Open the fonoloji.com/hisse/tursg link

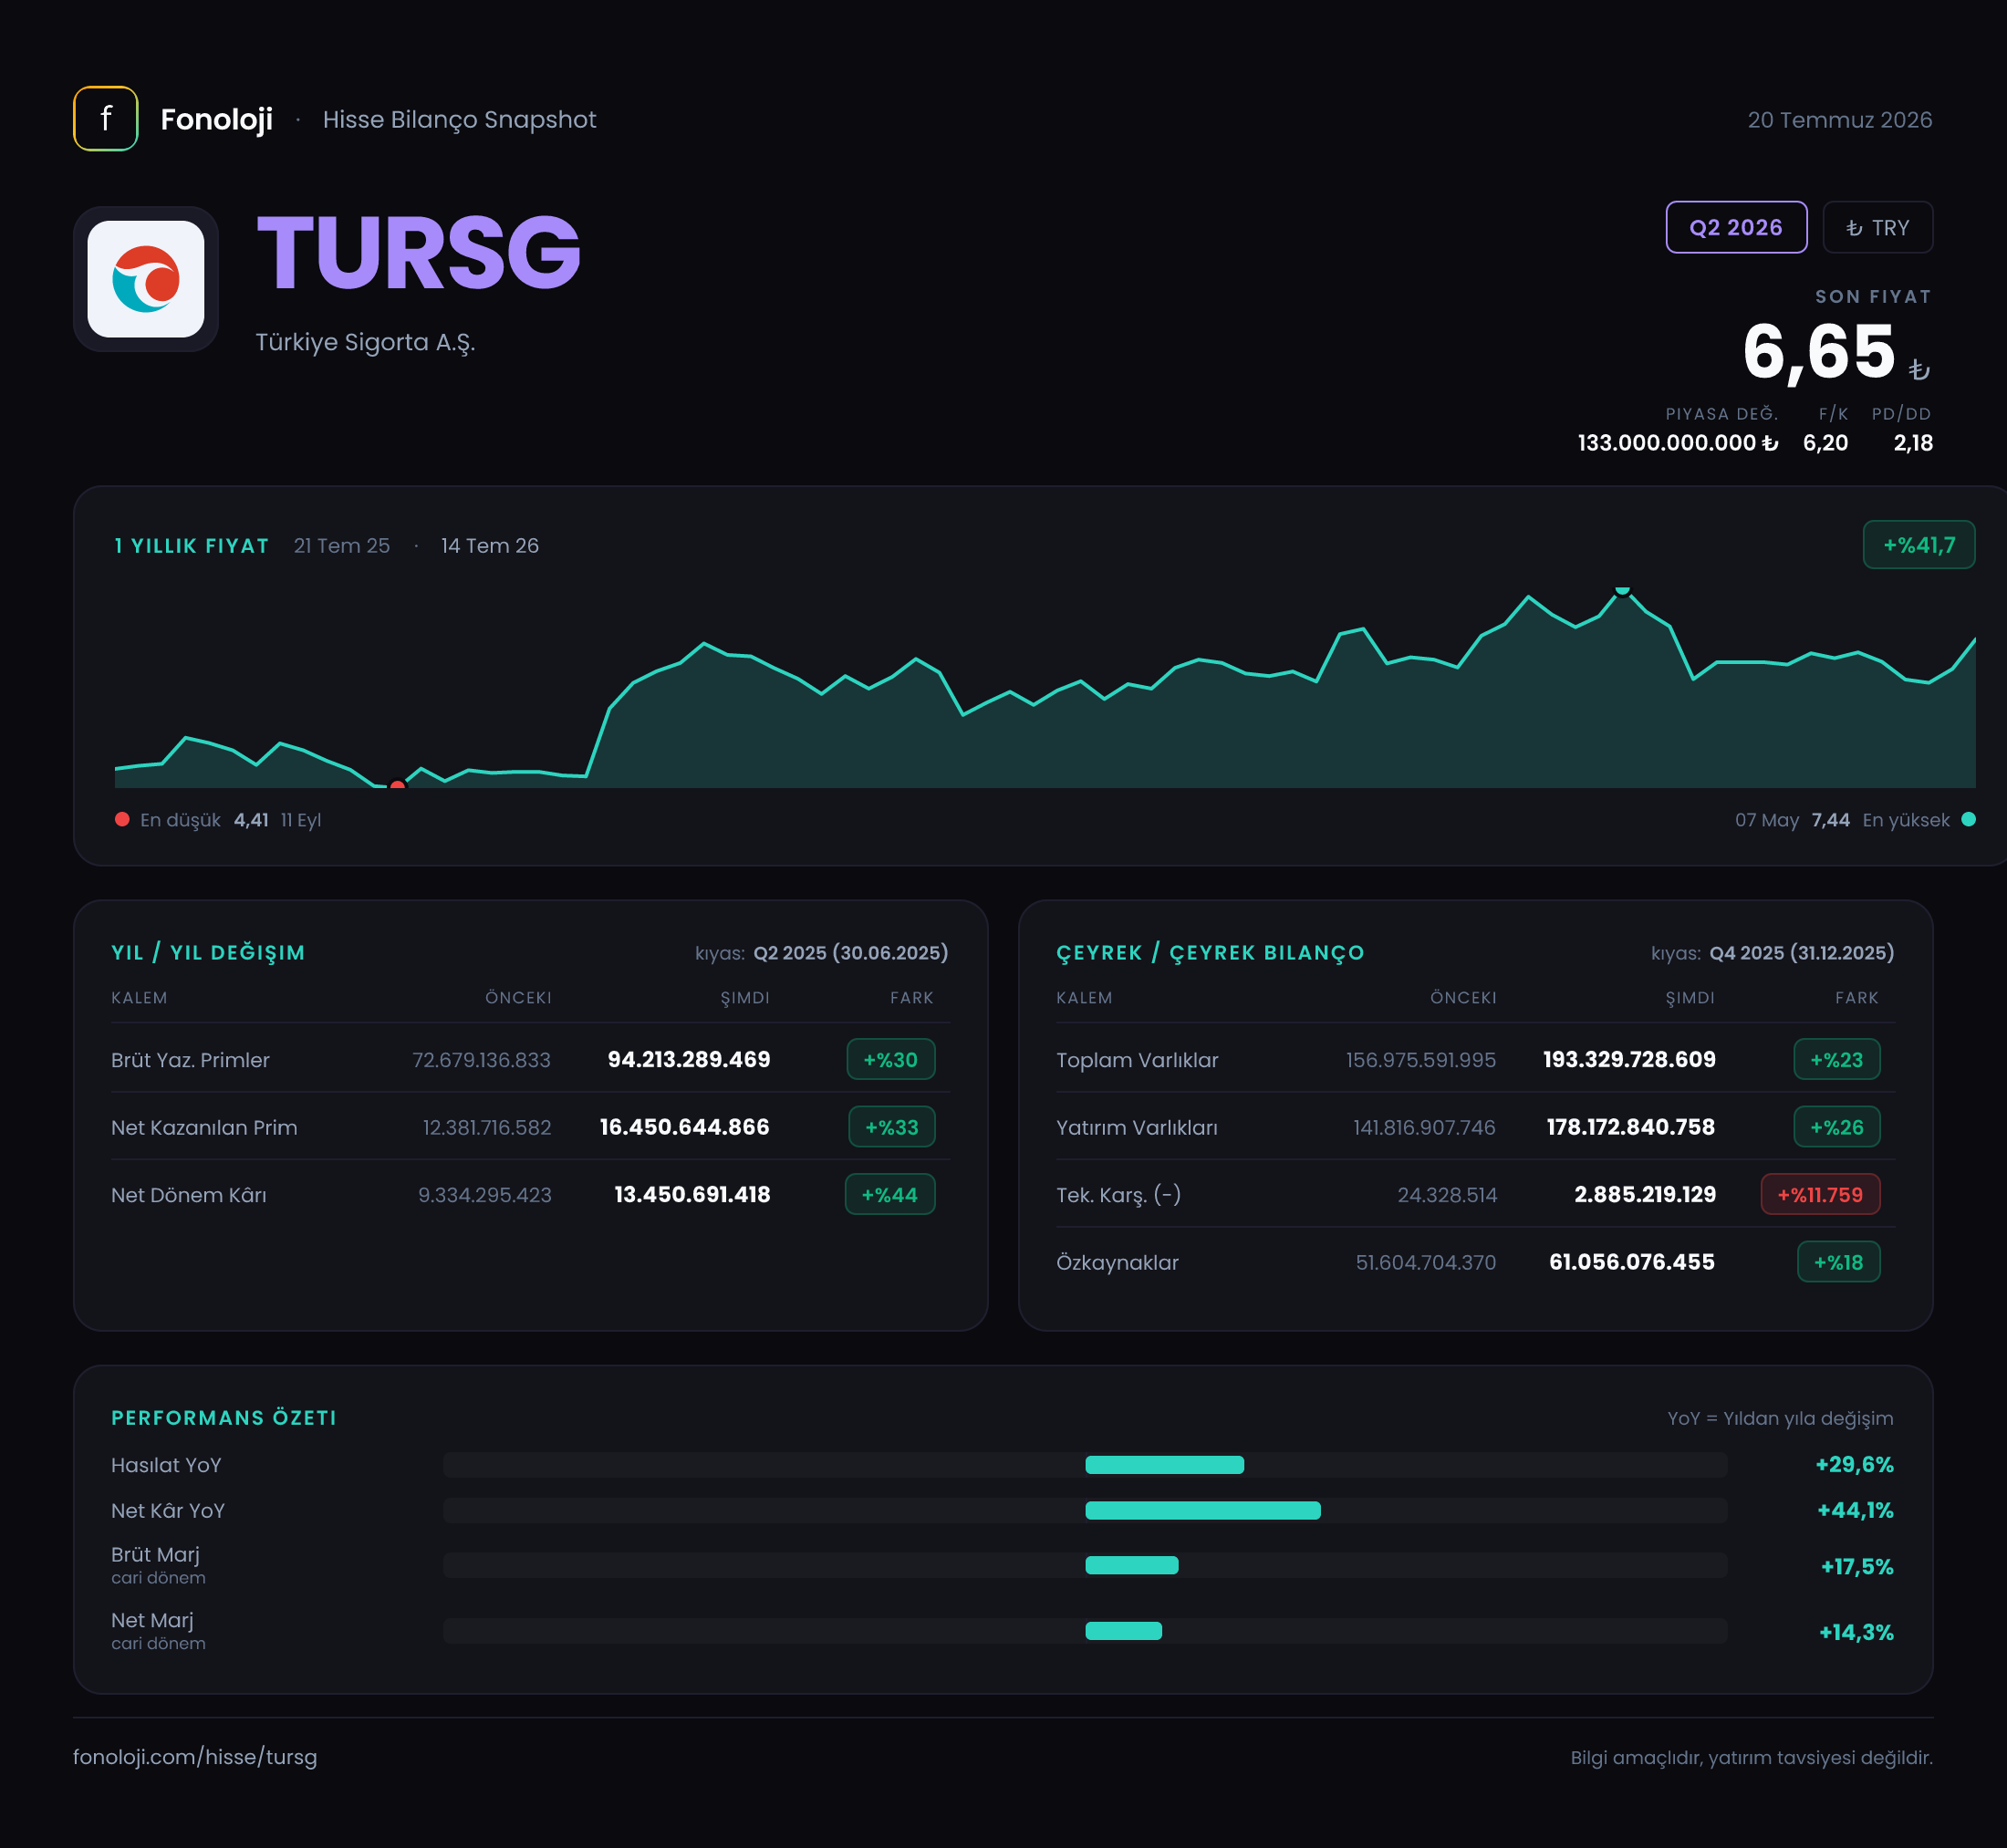(x=195, y=1757)
